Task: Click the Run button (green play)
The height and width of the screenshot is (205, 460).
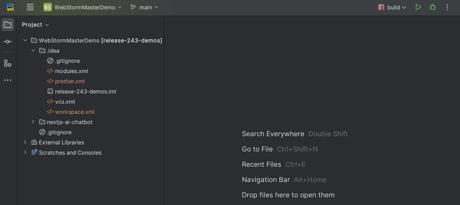Action: 418,7
